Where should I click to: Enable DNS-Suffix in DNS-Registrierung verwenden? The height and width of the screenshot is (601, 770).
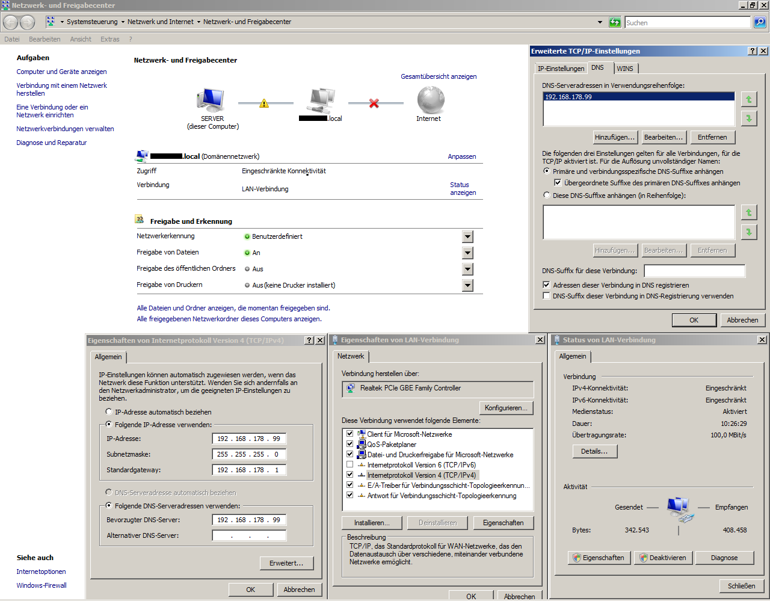point(546,296)
